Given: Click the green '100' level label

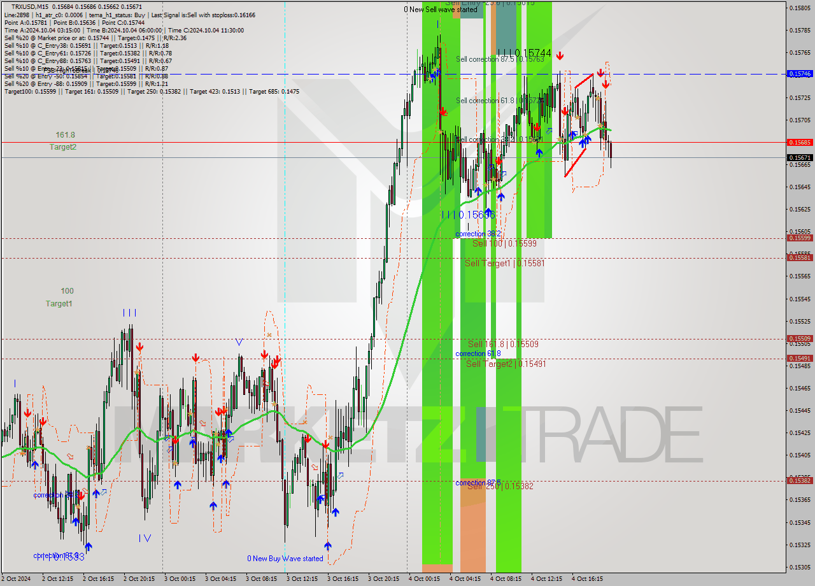Looking at the screenshot, I should [x=67, y=291].
